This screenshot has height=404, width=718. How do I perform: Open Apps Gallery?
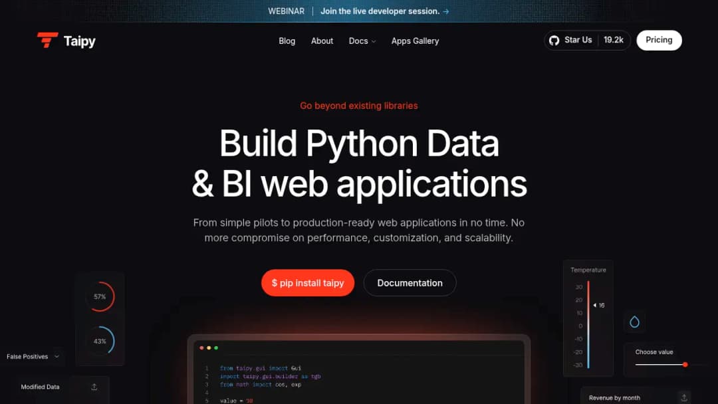tap(415, 41)
